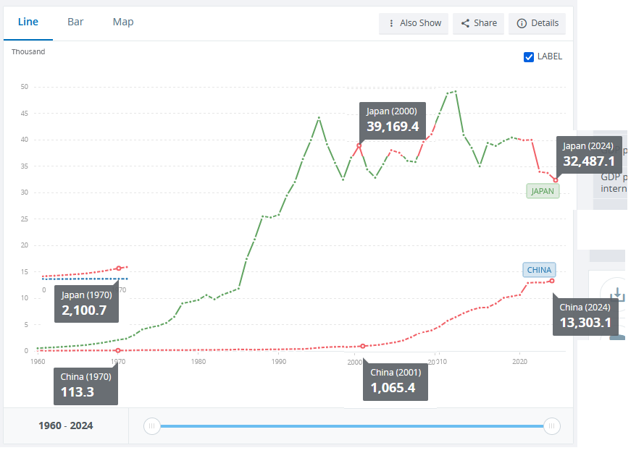Click the blue time range slider track
This screenshot has width=644, height=453.
(351, 426)
